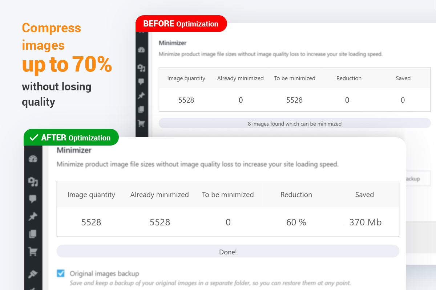Click Dashboard gauge icon in BEFORE panel sidebar
The height and width of the screenshot is (290, 436).
pyautogui.click(x=142, y=50)
